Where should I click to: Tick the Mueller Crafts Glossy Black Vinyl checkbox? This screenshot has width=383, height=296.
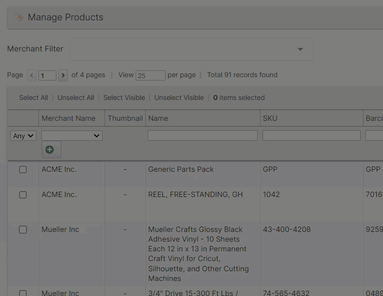point(23,230)
